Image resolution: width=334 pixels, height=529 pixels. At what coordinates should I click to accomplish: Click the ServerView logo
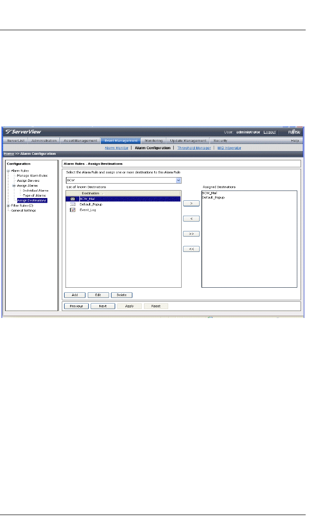[x=23, y=132]
